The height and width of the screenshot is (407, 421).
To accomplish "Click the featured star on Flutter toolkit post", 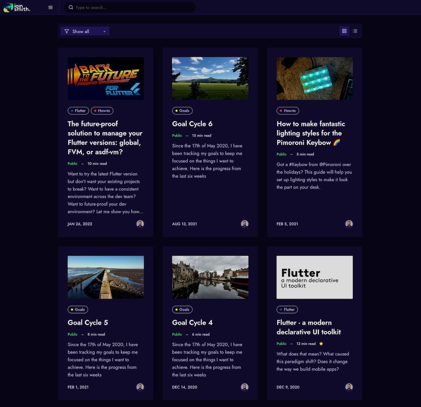I will (x=321, y=343).
